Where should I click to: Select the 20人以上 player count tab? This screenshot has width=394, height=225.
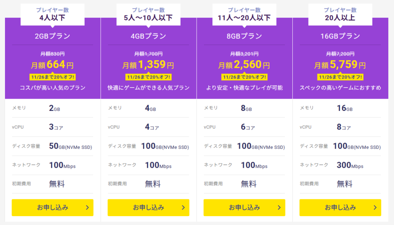(x=340, y=14)
